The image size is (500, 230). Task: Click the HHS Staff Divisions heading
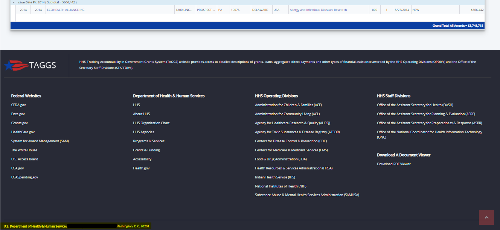click(x=394, y=96)
